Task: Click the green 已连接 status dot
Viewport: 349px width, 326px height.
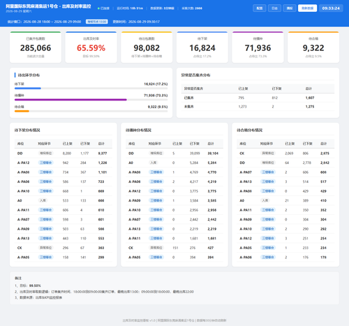Action: pyautogui.click(x=98, y=8)
